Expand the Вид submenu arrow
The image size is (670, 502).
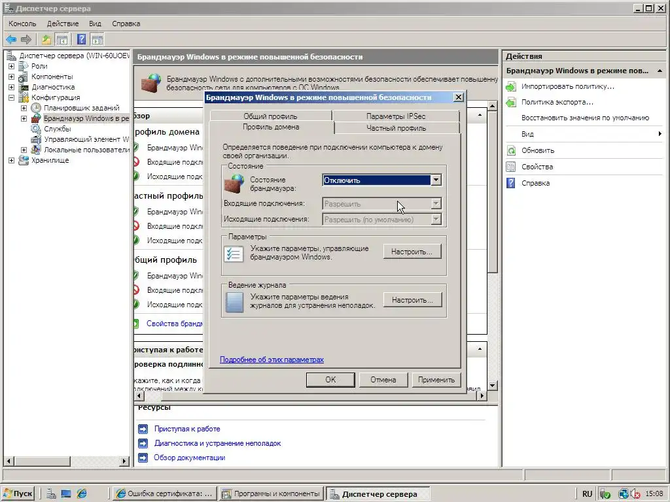pos(660,134)
